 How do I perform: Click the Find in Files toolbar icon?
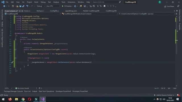[81, 6]
